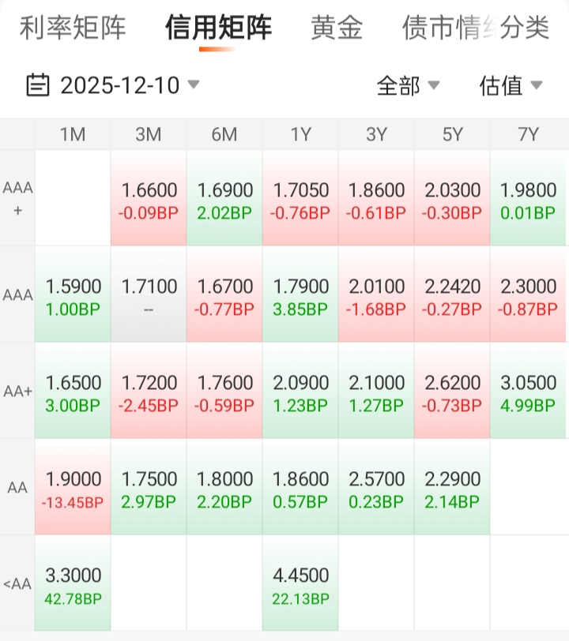The height and width of the screenshot is (641, 569).
Task: Open the AAA+ 5Y cell showing 2.0300
Action: point(452,198)
